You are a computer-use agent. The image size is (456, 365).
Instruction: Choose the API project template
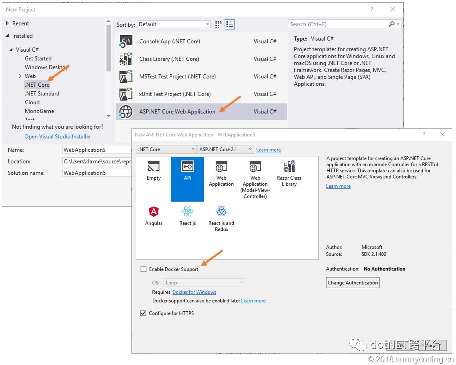[187, 179]
